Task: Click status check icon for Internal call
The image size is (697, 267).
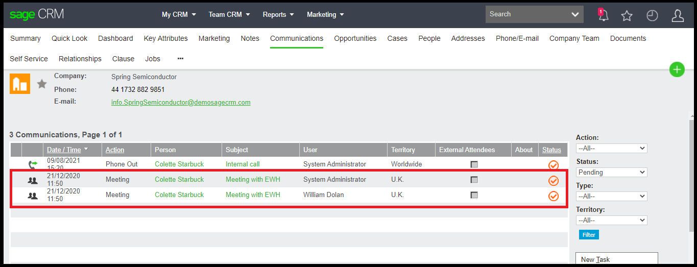Action: click(553, 165)
